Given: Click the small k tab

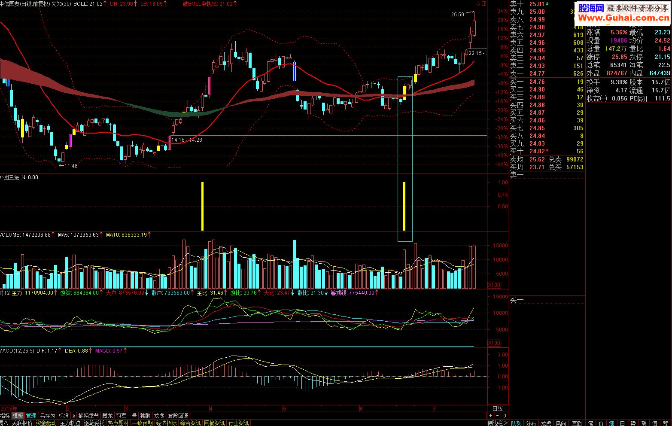Looking at the screenshot, I should coord(74,416).
